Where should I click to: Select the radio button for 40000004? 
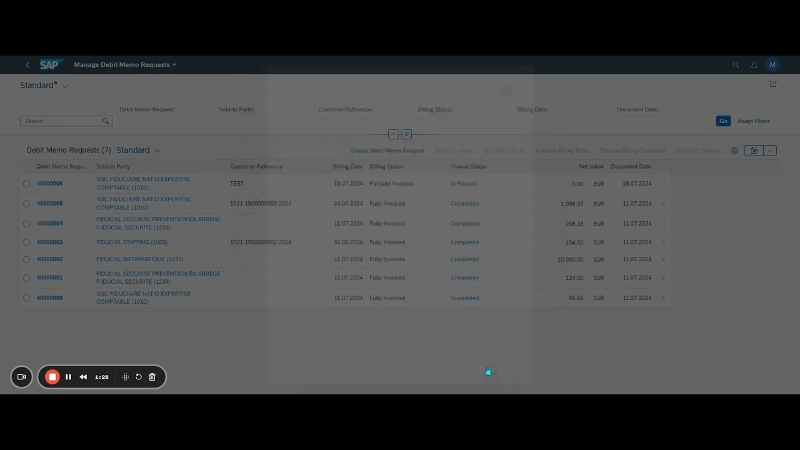[x=26, y=224]
